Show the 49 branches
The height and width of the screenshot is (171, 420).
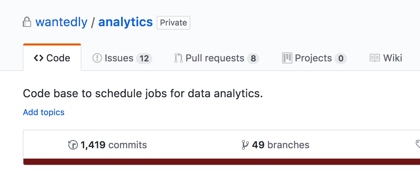point(280,145)
